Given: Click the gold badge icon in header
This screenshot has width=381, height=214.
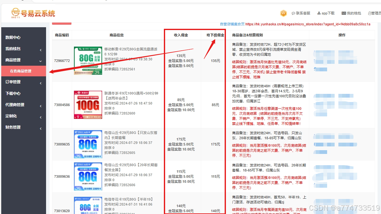Looking at the screenshot, I should [284, 13].
